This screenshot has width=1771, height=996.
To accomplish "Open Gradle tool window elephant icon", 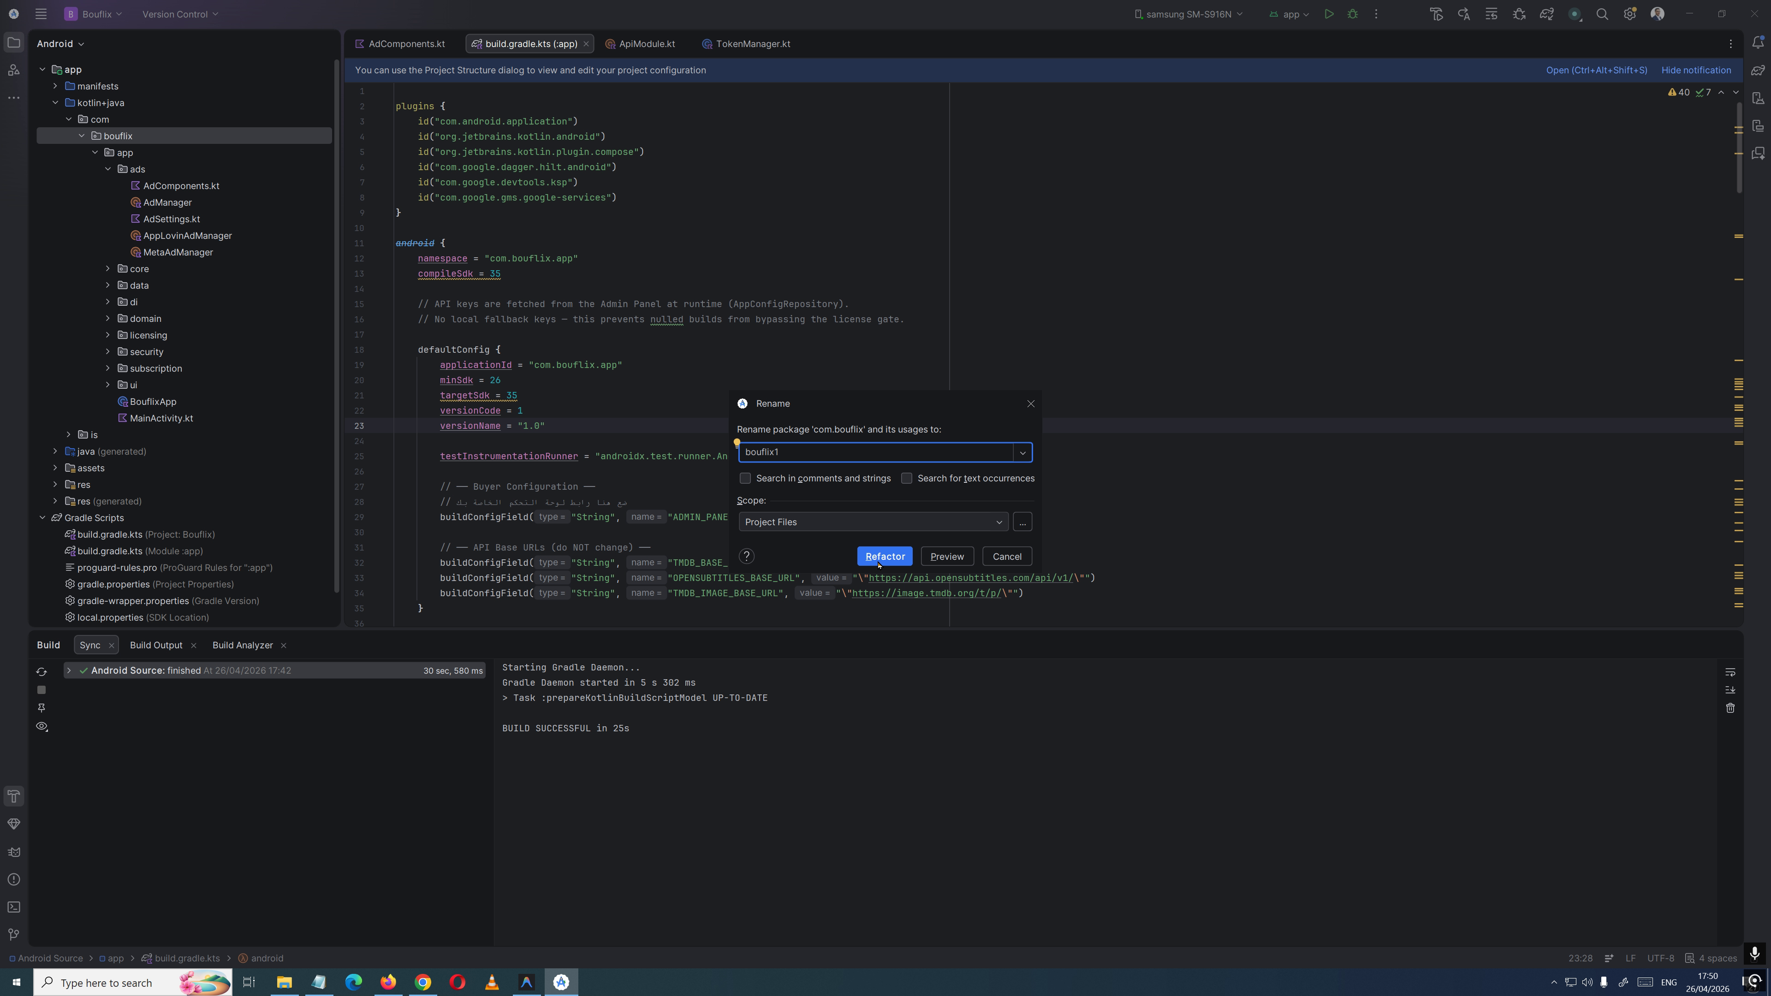I will pos(1758,70).
